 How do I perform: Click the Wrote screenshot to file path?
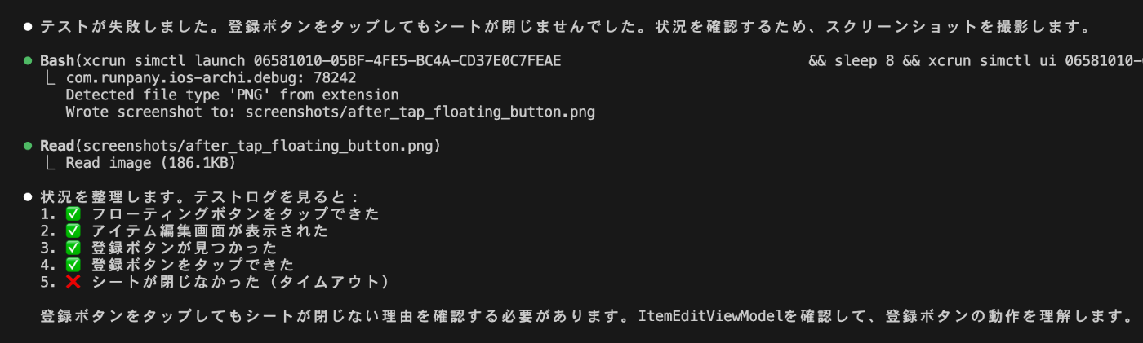420,112
